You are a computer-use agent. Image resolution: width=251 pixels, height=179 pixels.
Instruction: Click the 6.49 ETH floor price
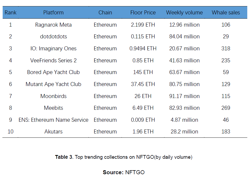coord(143,108)
